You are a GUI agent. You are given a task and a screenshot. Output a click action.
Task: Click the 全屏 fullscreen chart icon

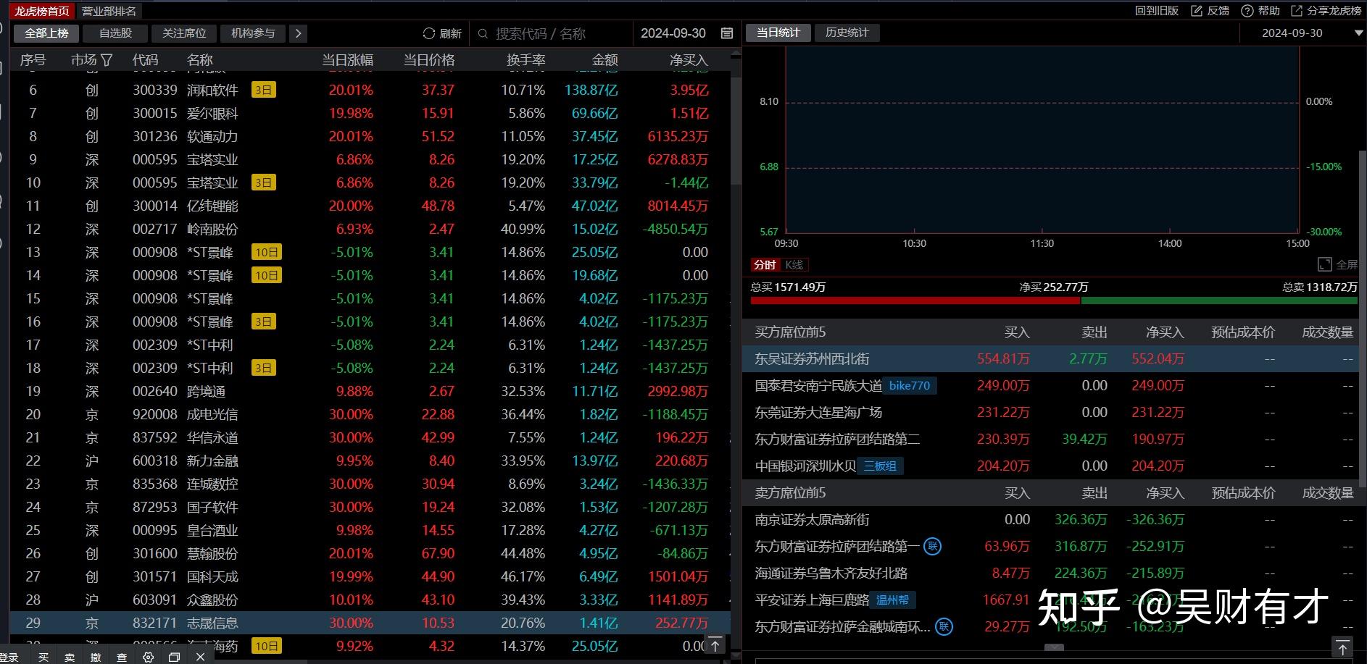click(x=1324, y=264)
